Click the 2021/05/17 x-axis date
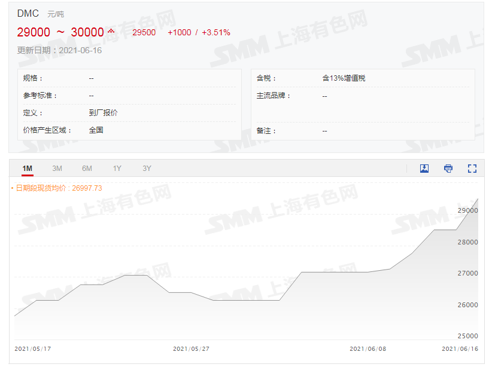 click(33, 349)
